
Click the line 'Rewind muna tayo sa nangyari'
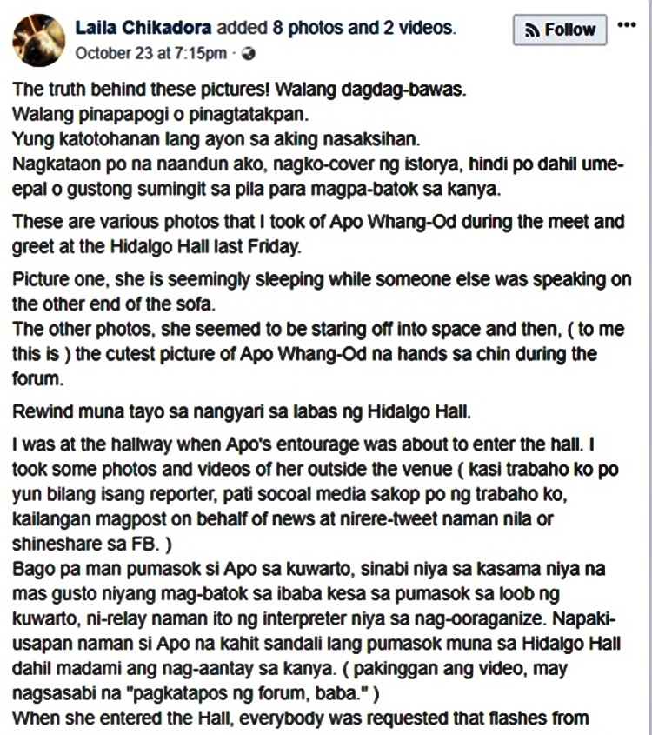pyautogui.click(x=241, y=411)
